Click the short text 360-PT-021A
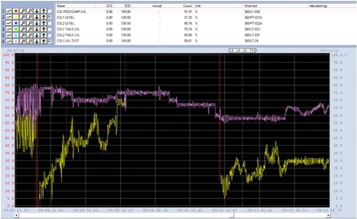Image resolution: width=357 pixels, height=219 pixels. pos(253,17)
